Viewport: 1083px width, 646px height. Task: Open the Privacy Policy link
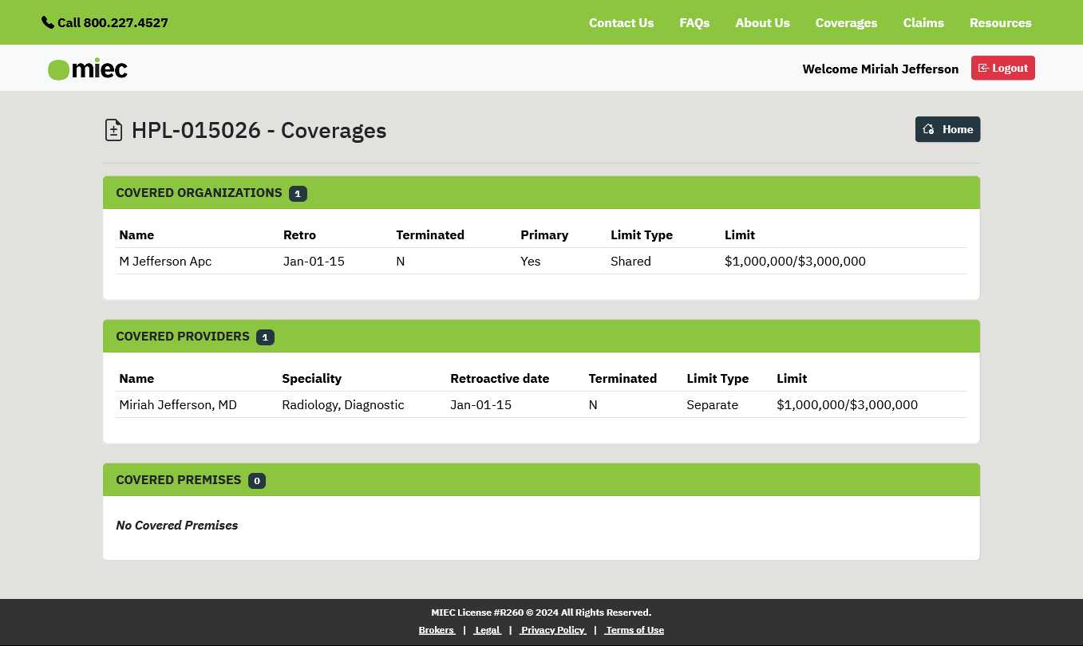click(553, 629)
